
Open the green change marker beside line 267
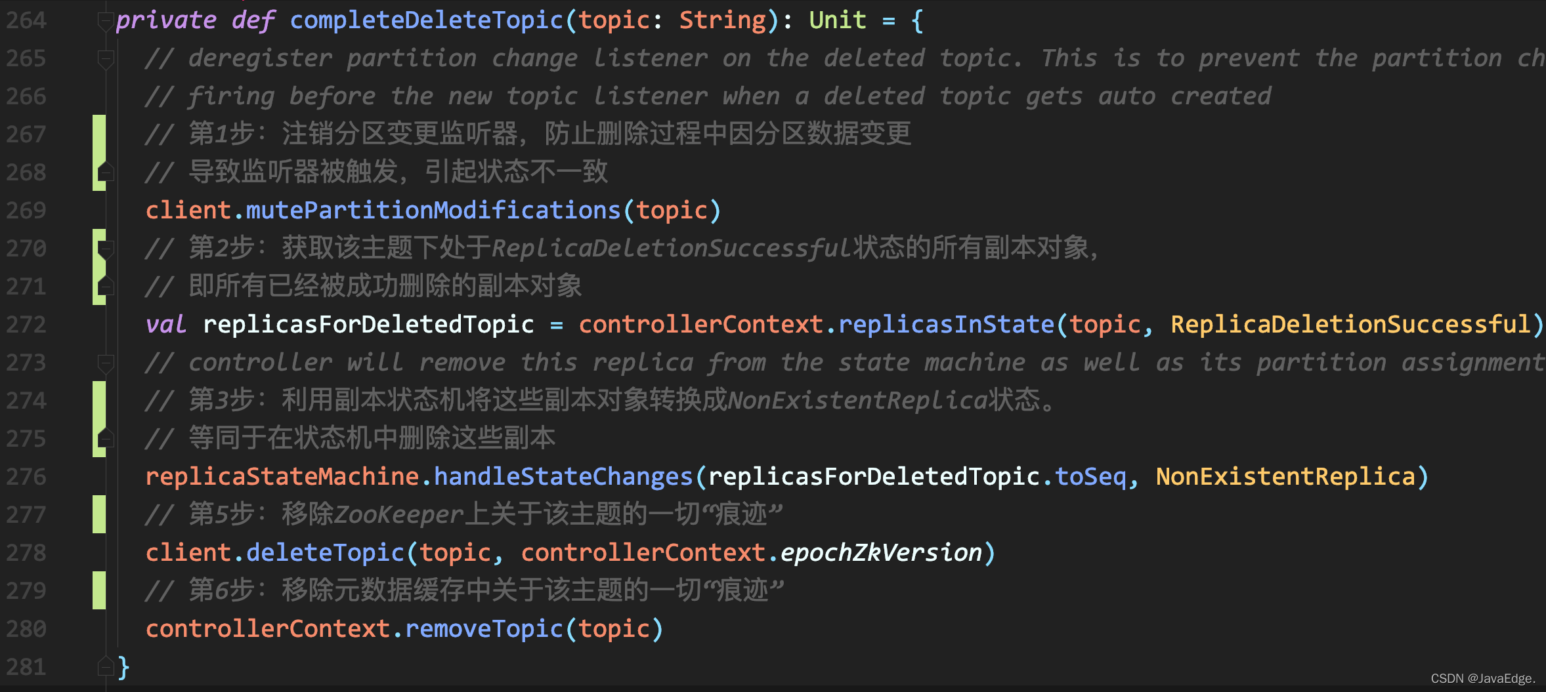click(x=99, y=153)
